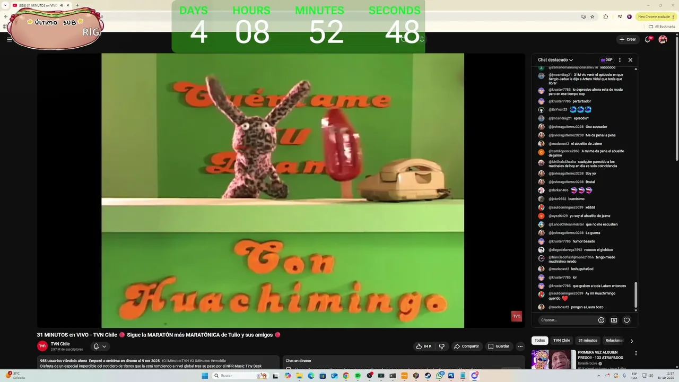Open a new browser tab
Viewport: 679px width, 382px height.
coord(77,5)
